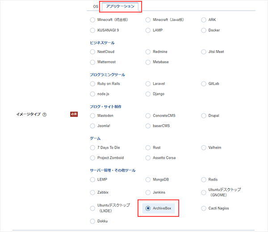Select the Docker radio option
Viewport: 268px width, 232px height.
pyautogui.click(x=204, y=30)
